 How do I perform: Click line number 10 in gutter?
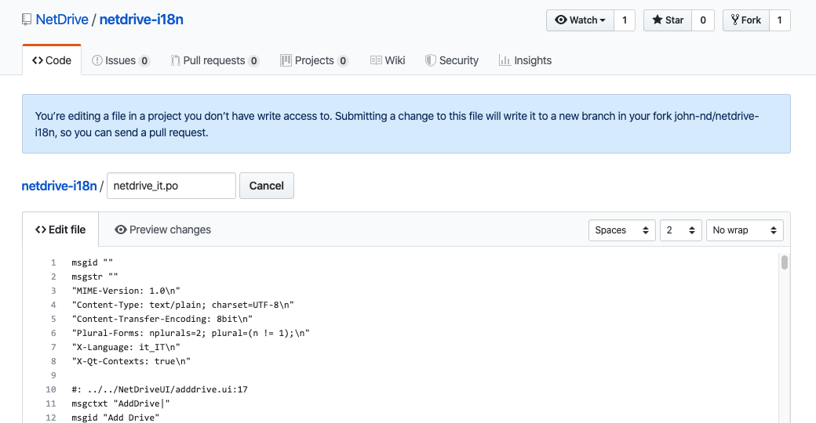[x=50, y=389]
